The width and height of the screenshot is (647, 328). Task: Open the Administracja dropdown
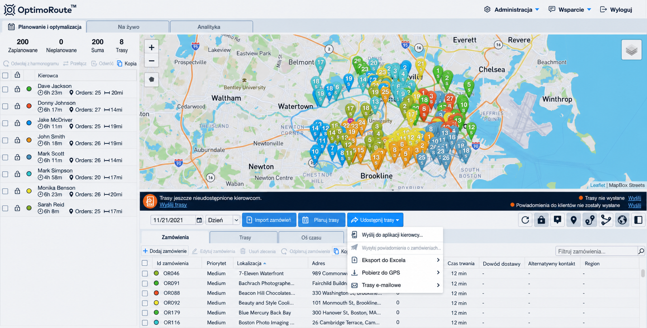coord(512,9)
